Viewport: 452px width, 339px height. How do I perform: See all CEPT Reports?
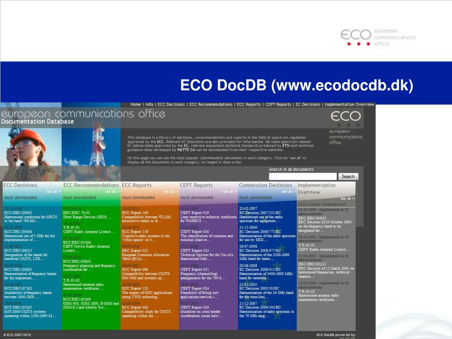click(230, 192)
